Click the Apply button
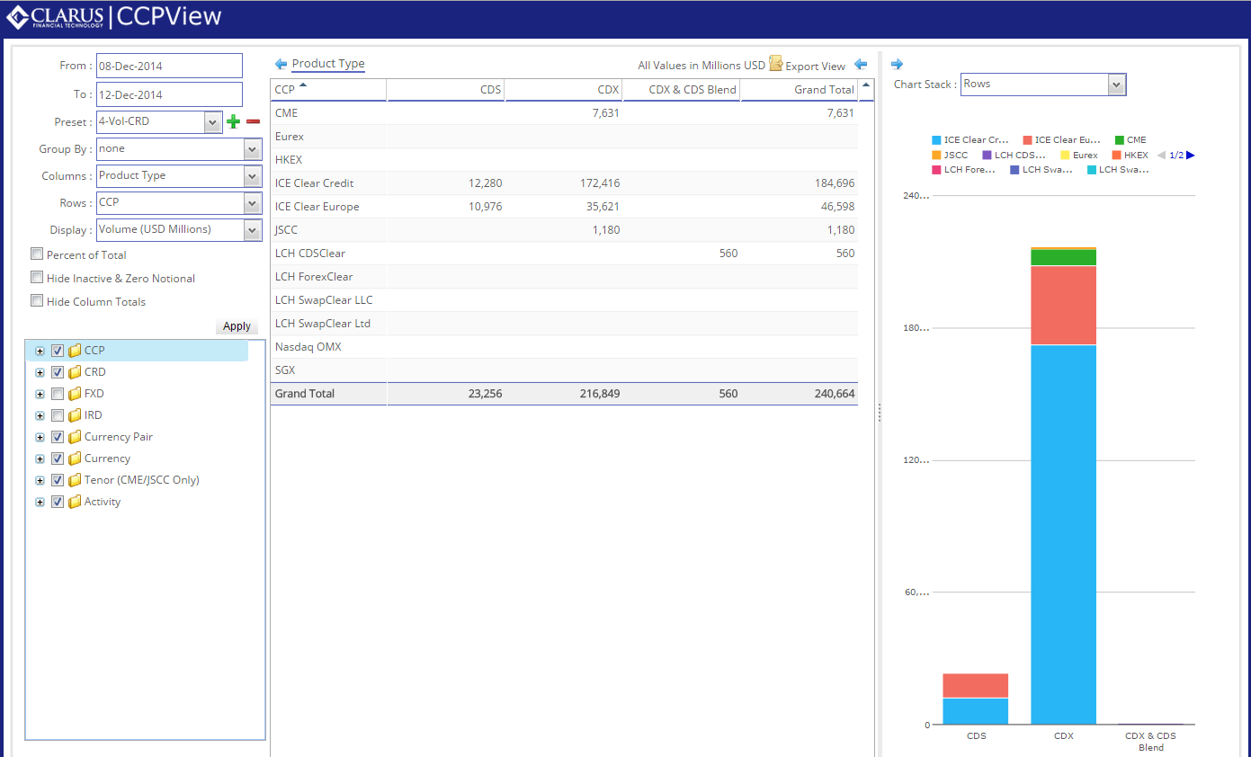1251x757 pixels. [x=237, y=326]
